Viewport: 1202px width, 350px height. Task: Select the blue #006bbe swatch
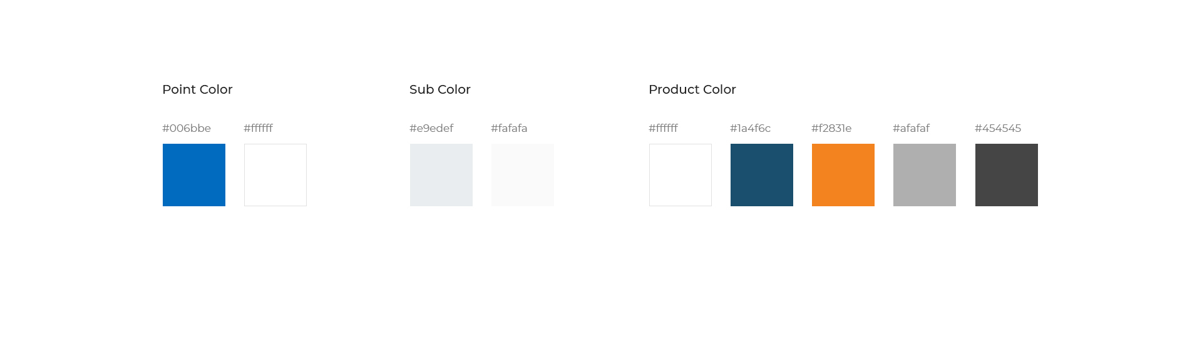tap(194, 175)
